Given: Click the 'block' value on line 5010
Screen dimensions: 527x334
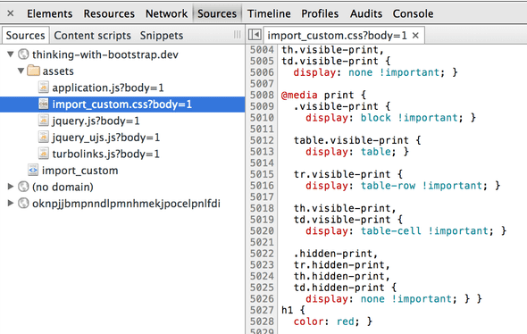Looking at the screenshot, I should tap(376, 118).
